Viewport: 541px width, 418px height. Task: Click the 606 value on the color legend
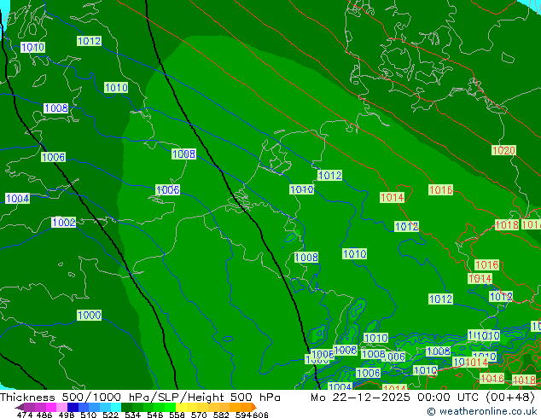pos(261,415)
